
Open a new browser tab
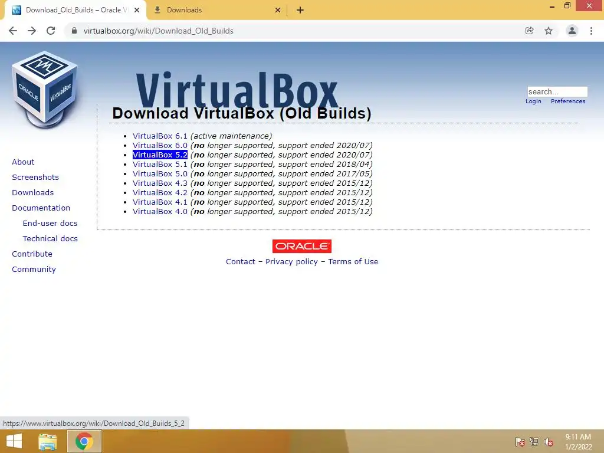(x=300, y=10)
